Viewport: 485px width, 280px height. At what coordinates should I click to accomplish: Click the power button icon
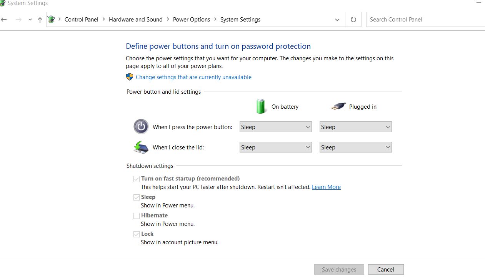coord(141,126)
